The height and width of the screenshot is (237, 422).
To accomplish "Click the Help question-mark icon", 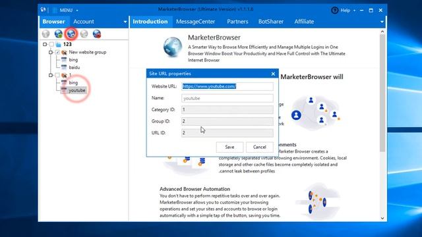I will [x=334, y=11].
